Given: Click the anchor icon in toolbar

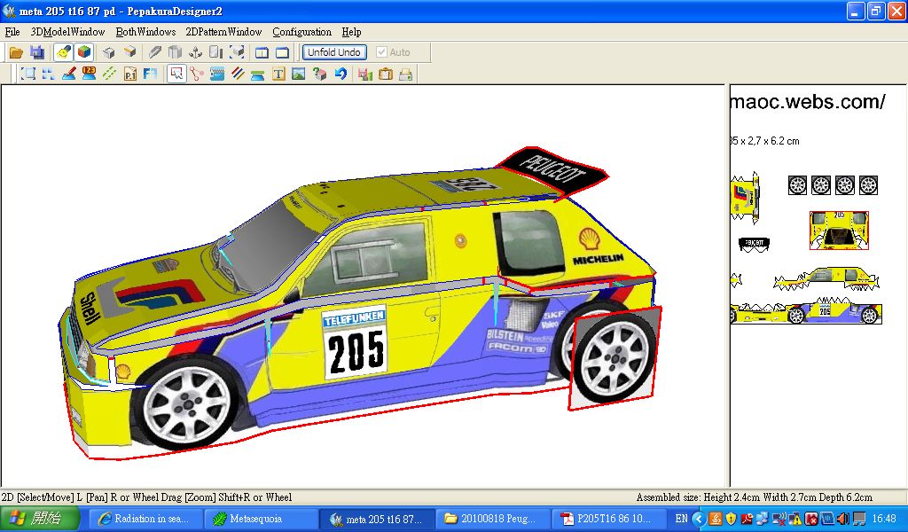Looking at the screenshot, I should (196, 52).
